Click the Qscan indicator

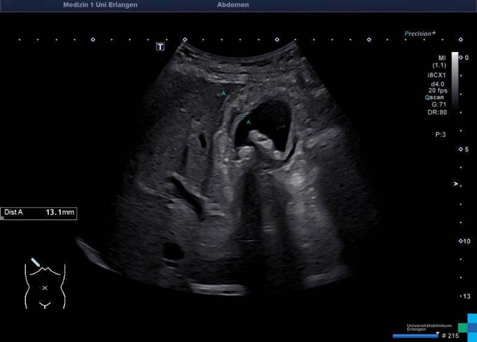point(434,97)
